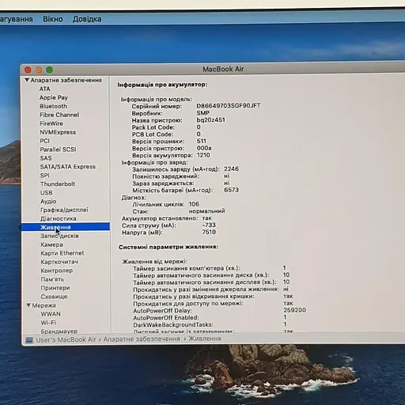The width and height of the screenshot is (405, 405).
Task: Click Апаратне забезпечення in the path bar
Action: tap(142, 339)
